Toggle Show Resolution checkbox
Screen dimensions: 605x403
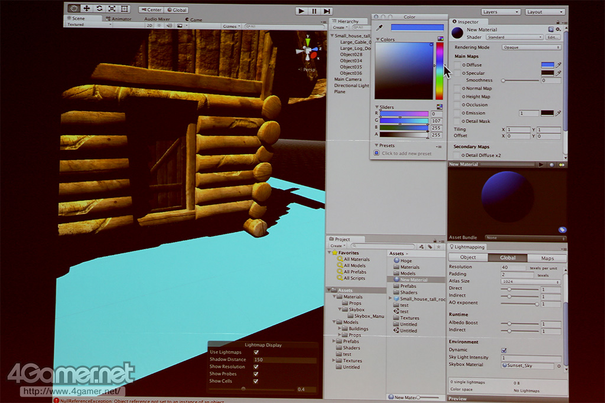[x=256, y=367]
